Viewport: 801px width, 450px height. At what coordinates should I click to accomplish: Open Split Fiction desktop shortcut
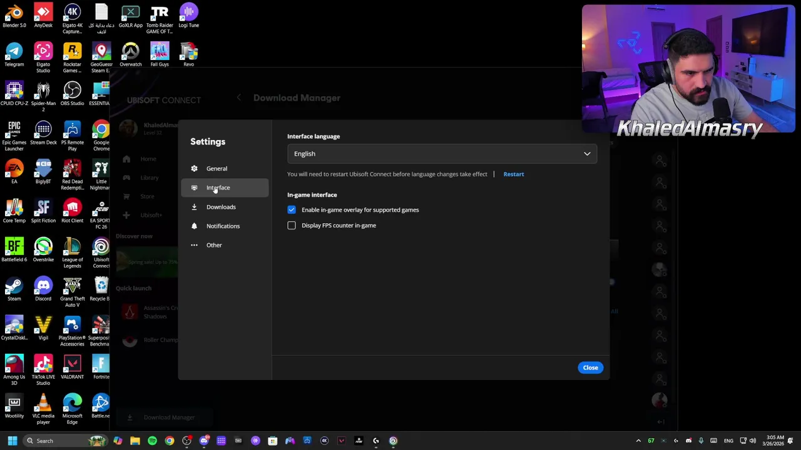tap(43, 211)
